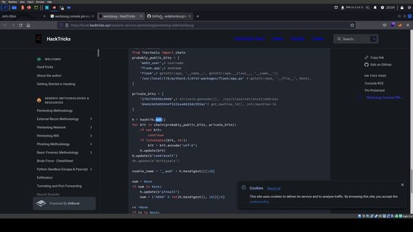Viewport: 413px width, 232px height.
Task: Click the Firefox task icon in the panel
Action: (x=54, y=8)
